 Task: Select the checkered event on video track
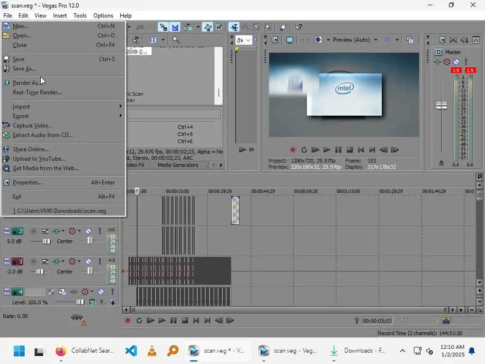coord(235,210)
